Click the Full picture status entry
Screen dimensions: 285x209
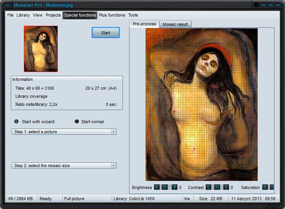click(74, 199)
